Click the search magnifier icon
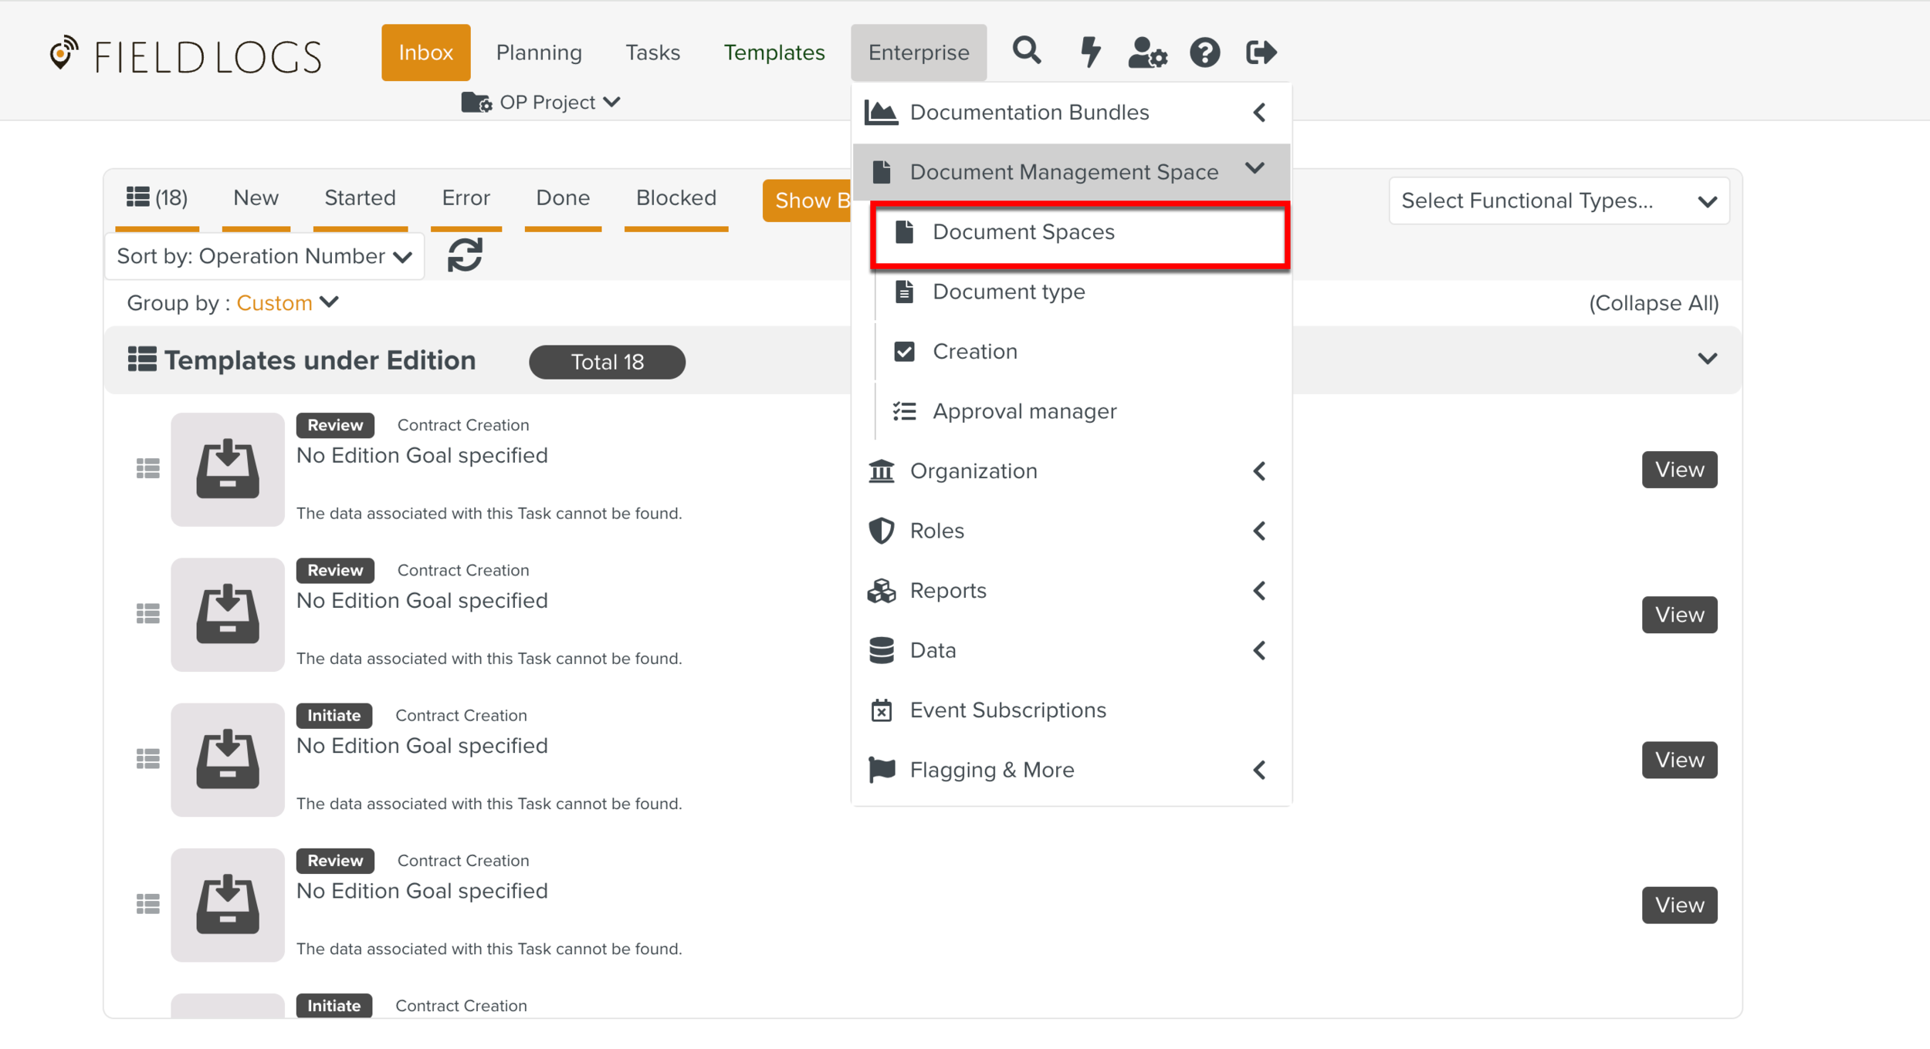The height and width of the screenshot is (1049, 1930). tap(1026, 51)
